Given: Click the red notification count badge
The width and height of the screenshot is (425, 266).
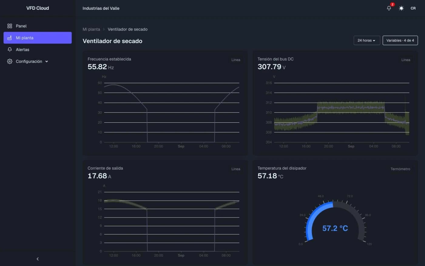Looking at the screenshot, I should 392,5.
